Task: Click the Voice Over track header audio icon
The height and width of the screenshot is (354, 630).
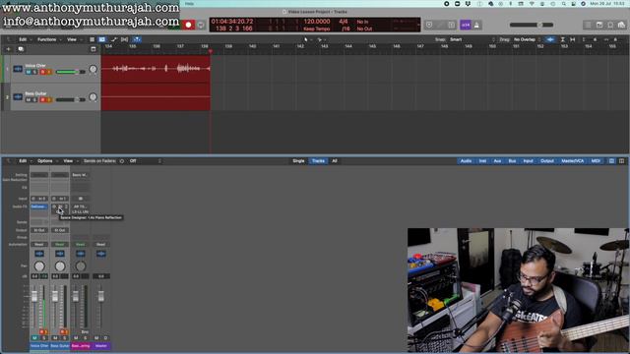Action: coord(18,69)
